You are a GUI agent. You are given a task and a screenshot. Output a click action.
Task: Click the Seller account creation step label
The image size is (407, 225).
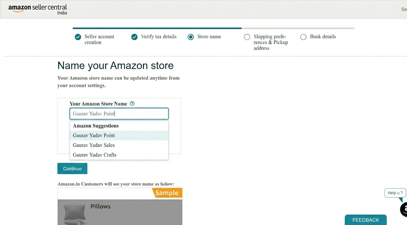[x=99, y=39]
